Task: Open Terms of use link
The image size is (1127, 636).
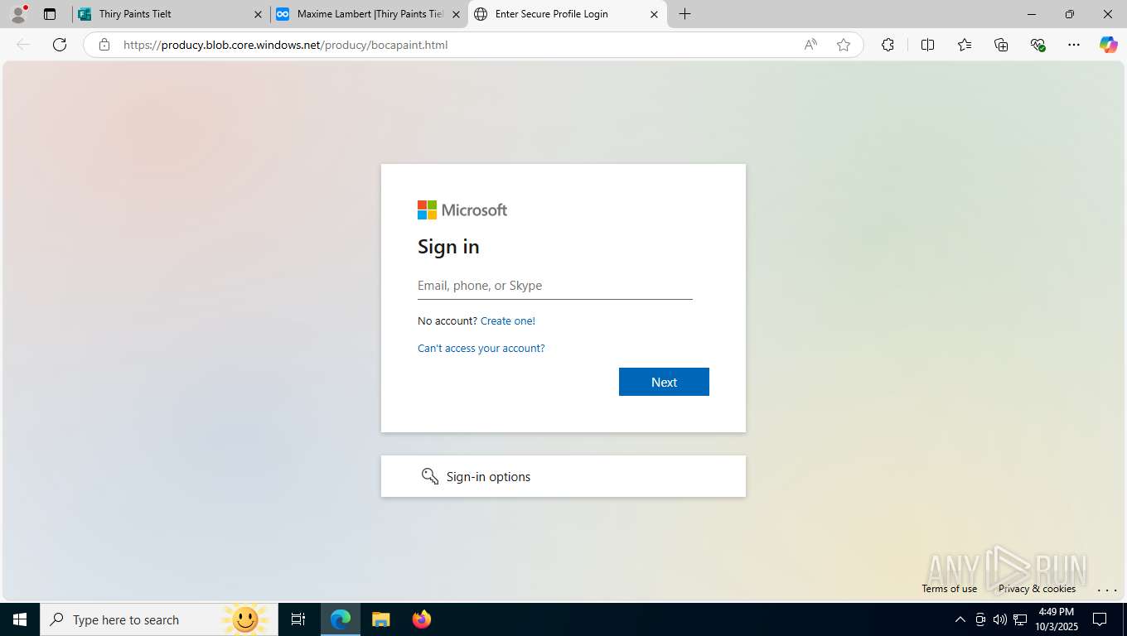Action: click(x=949, y=589)
